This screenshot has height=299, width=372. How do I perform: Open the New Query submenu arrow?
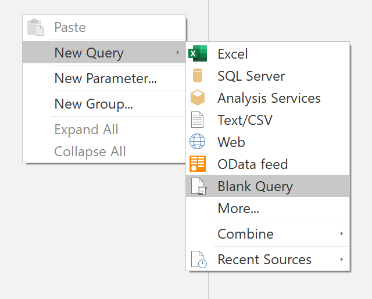tap(178, 53)
